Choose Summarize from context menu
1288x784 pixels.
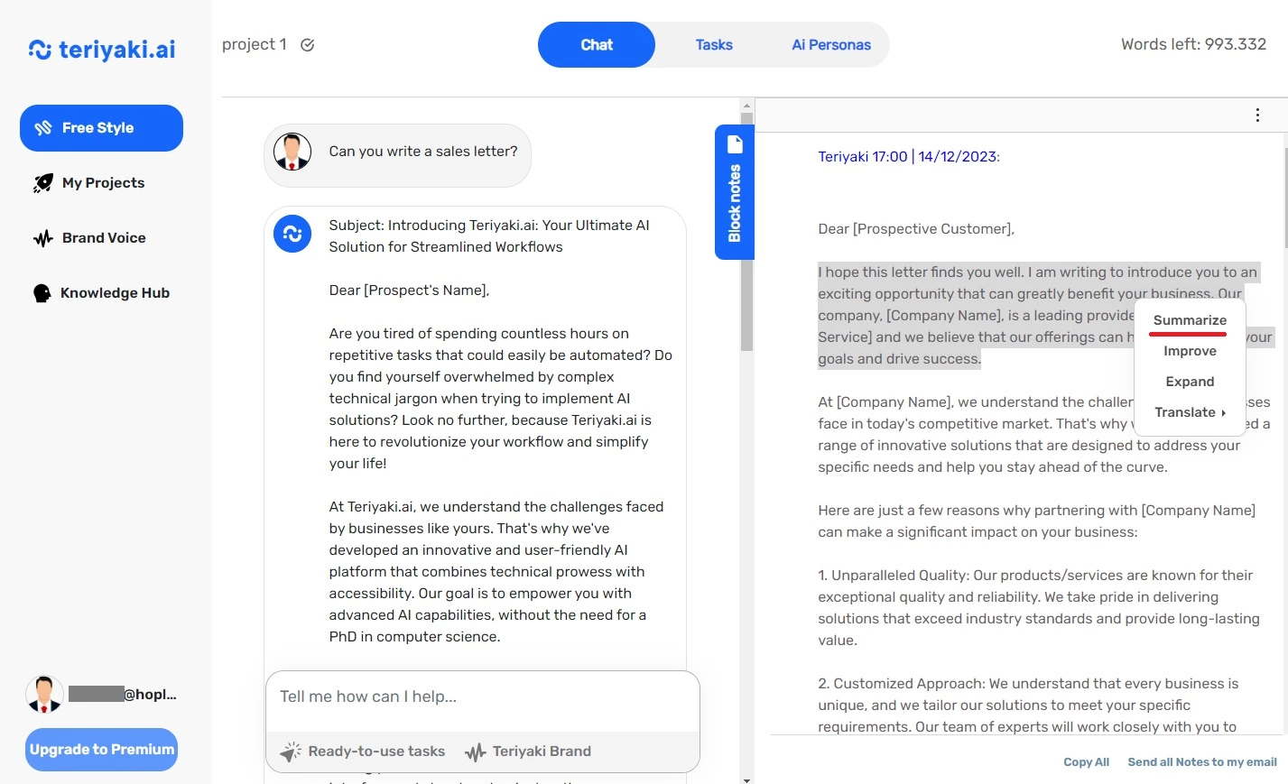1190,320
